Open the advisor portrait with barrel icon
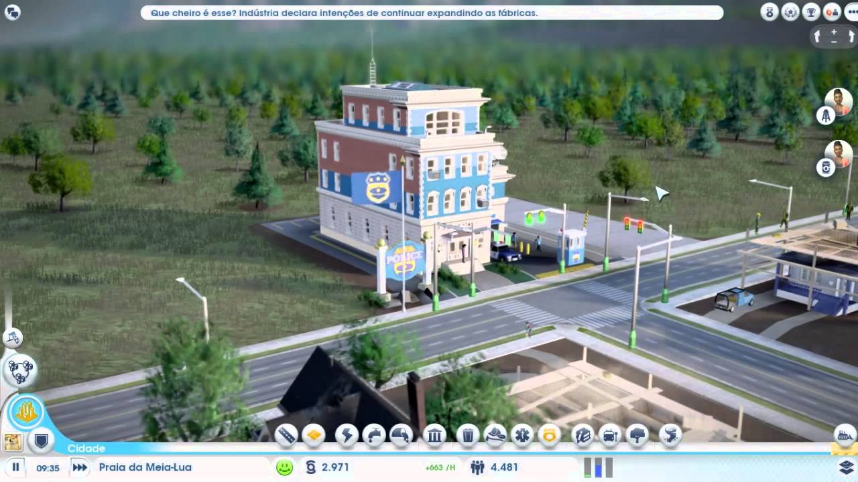Image resolution: width=858 pixels, height=482 pixels. coord(839,153)
